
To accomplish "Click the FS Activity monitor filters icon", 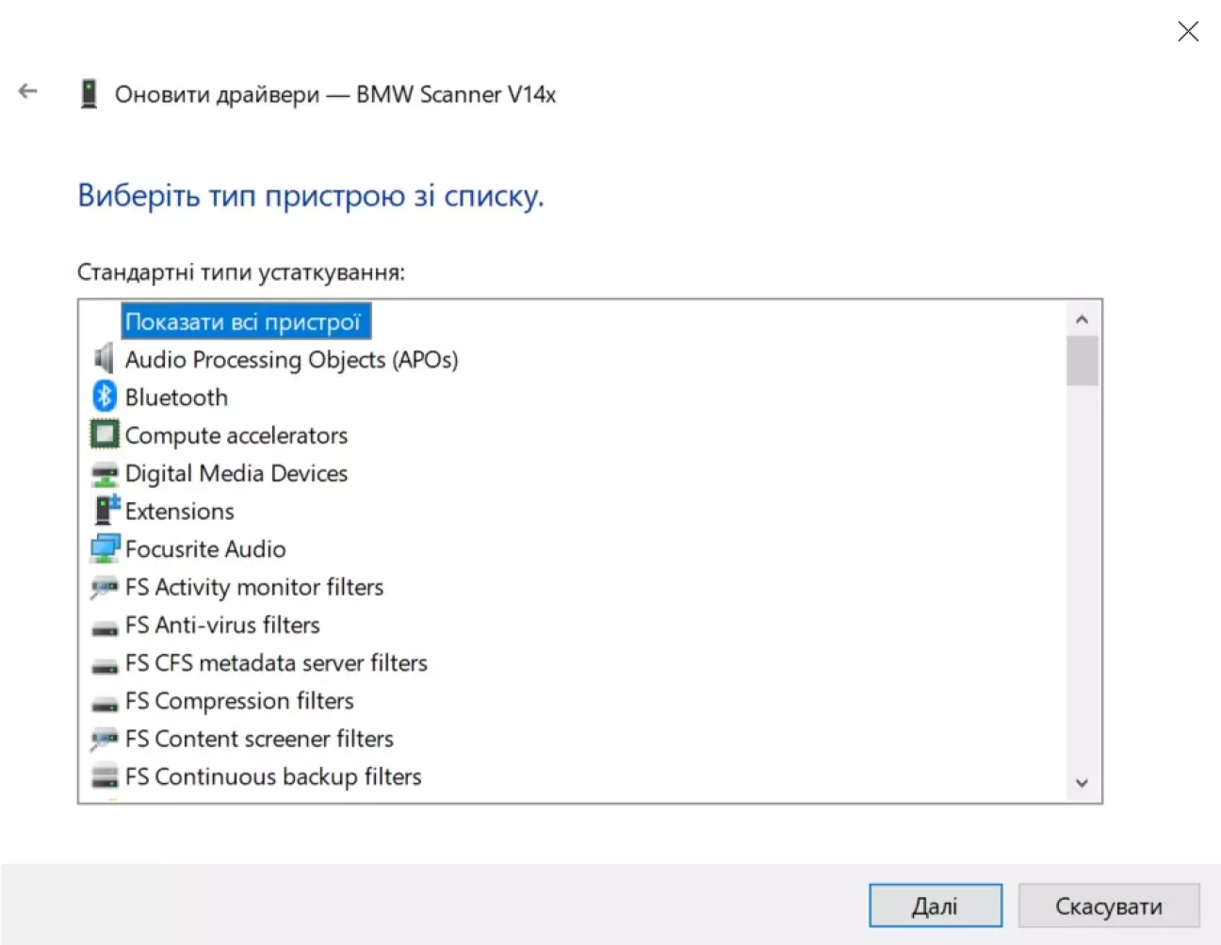I will [x=104, y=587].
